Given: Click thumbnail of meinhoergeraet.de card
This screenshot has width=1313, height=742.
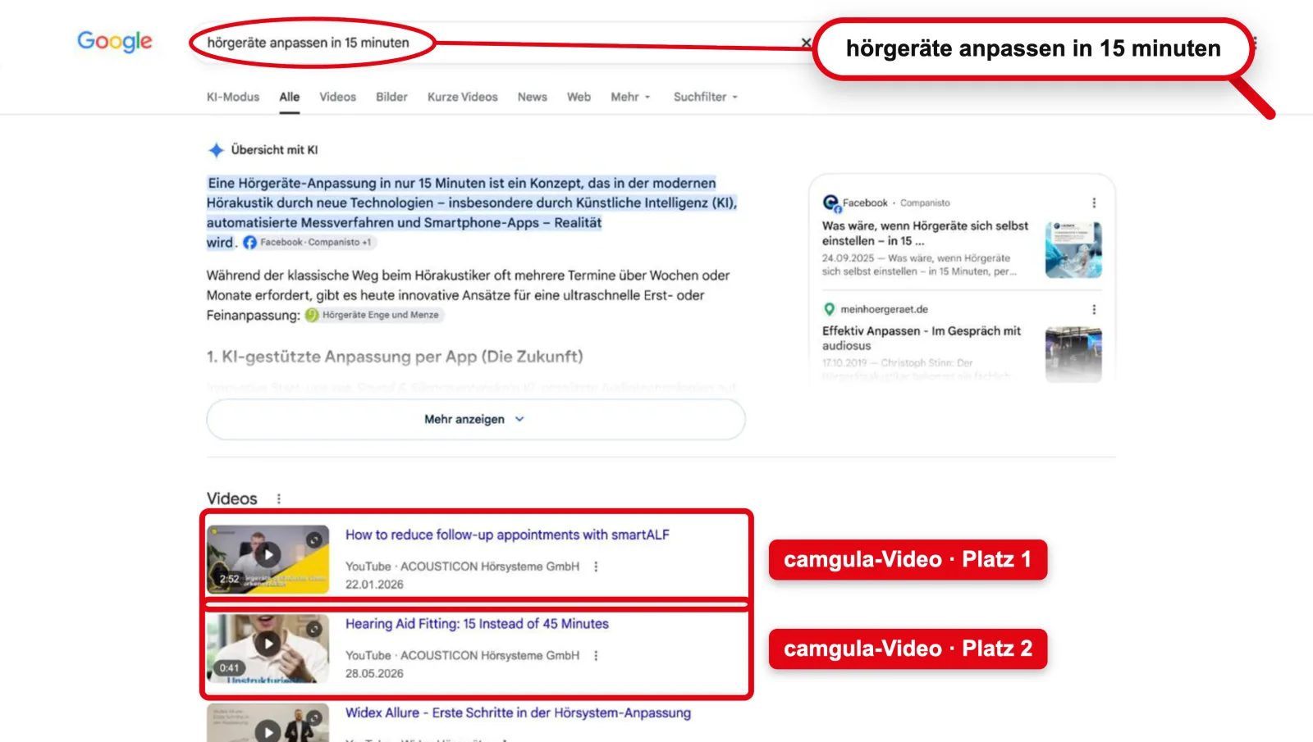Looking at the screenshot, I should (x=1073, y=355).
